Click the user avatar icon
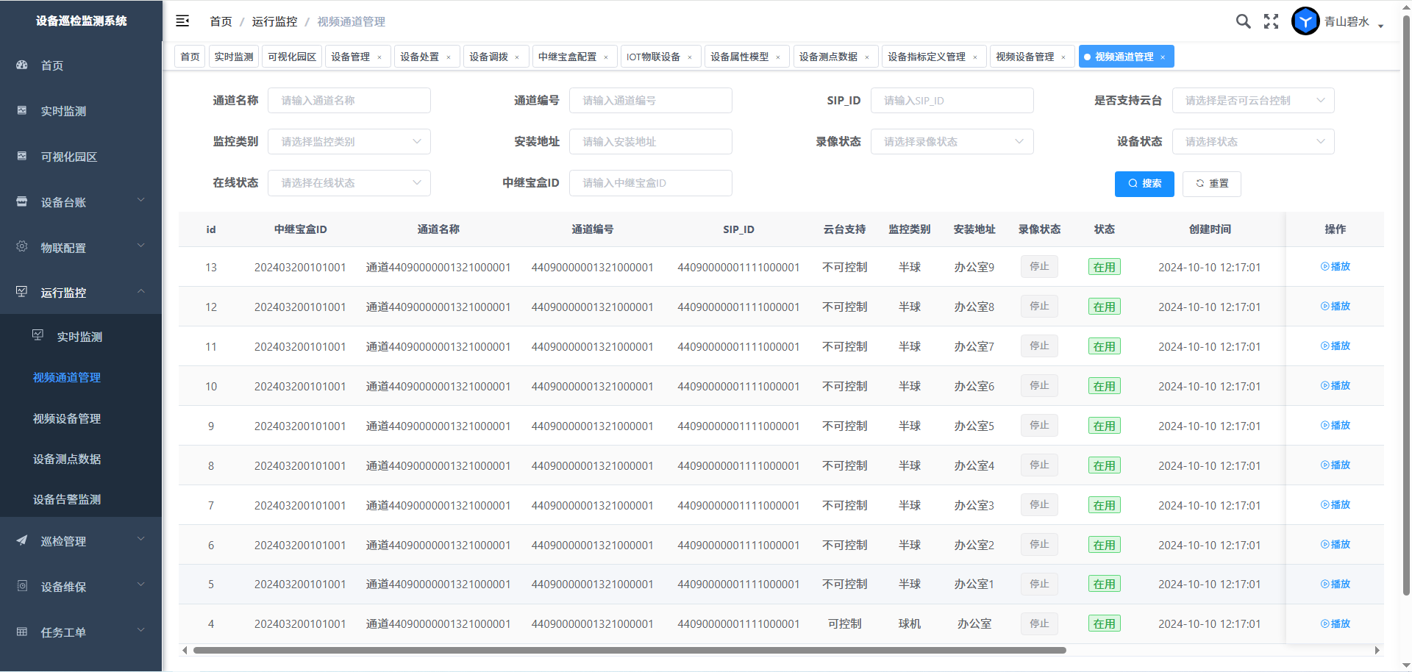The image size is (1412, 672). [x=1305, y=21]
